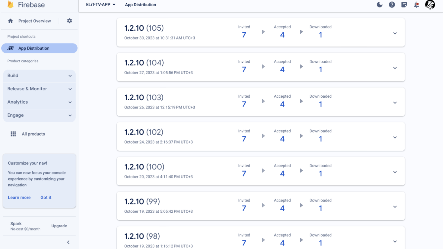Open the notifications bell
Screen dimensions: 443x249
(417, 5)
